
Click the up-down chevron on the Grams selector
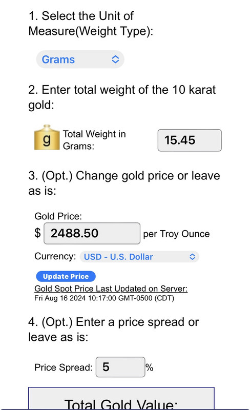(115, 59)
